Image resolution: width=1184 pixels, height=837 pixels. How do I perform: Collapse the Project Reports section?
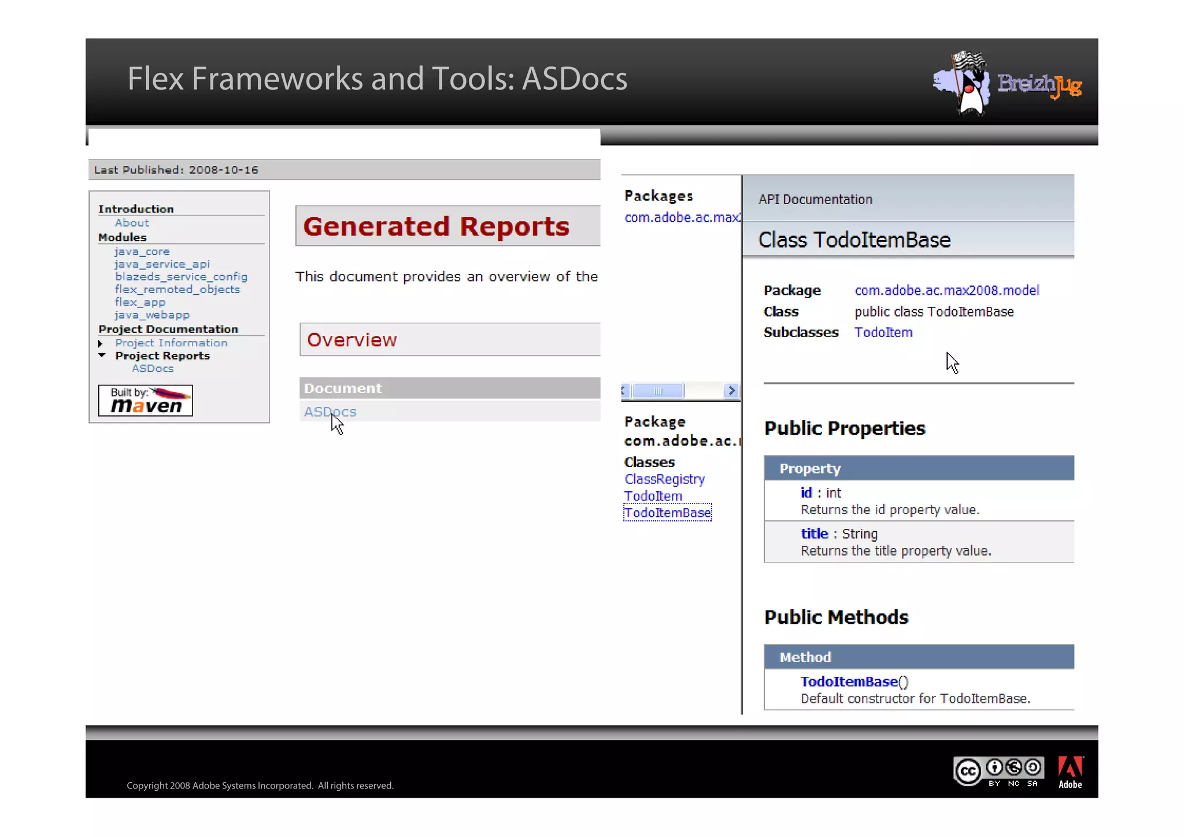[102, 355]
